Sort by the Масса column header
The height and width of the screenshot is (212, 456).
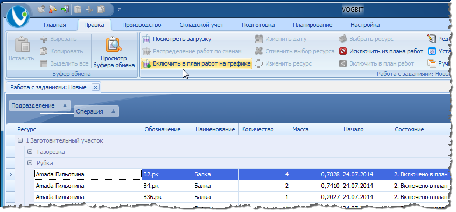pos(315,129)
